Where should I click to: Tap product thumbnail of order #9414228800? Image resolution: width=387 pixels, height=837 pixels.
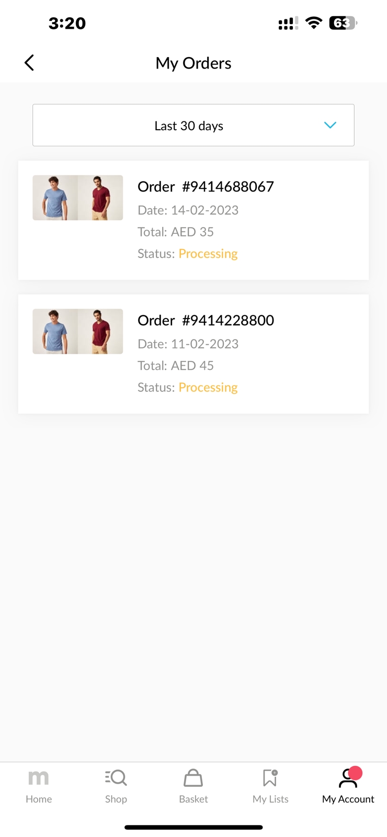point(78,331)
